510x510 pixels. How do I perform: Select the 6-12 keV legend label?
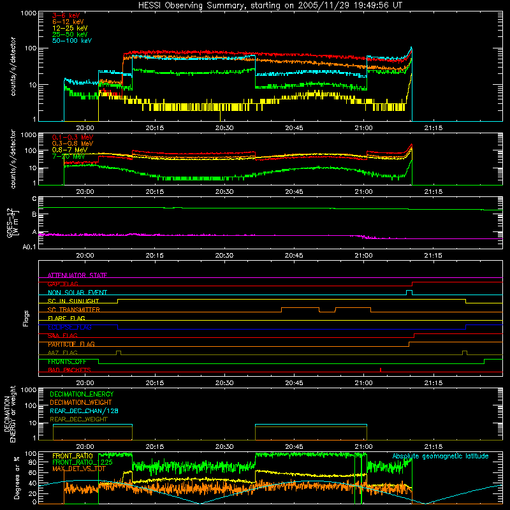[68, 22]
